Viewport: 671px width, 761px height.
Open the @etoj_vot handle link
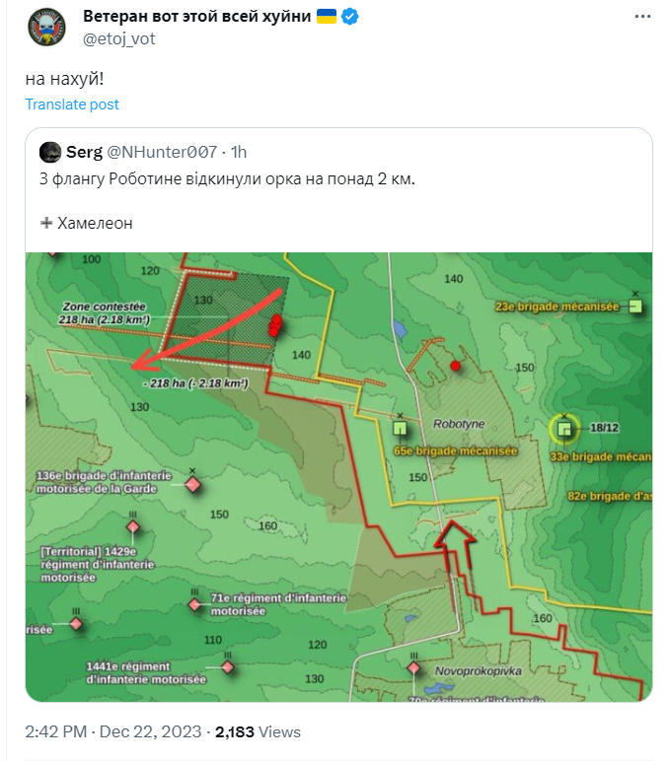[118, 39]
